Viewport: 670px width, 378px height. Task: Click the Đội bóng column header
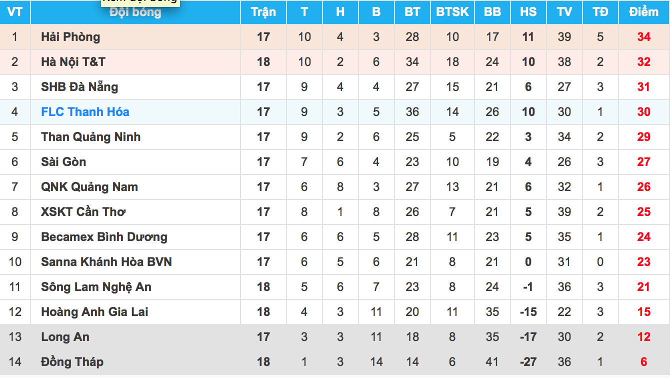tap(135, 13)
